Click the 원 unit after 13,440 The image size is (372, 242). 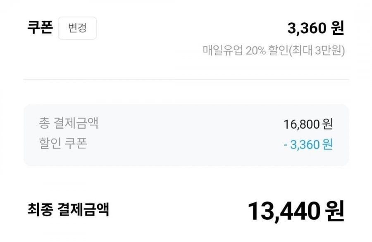[x=334, y=211]
